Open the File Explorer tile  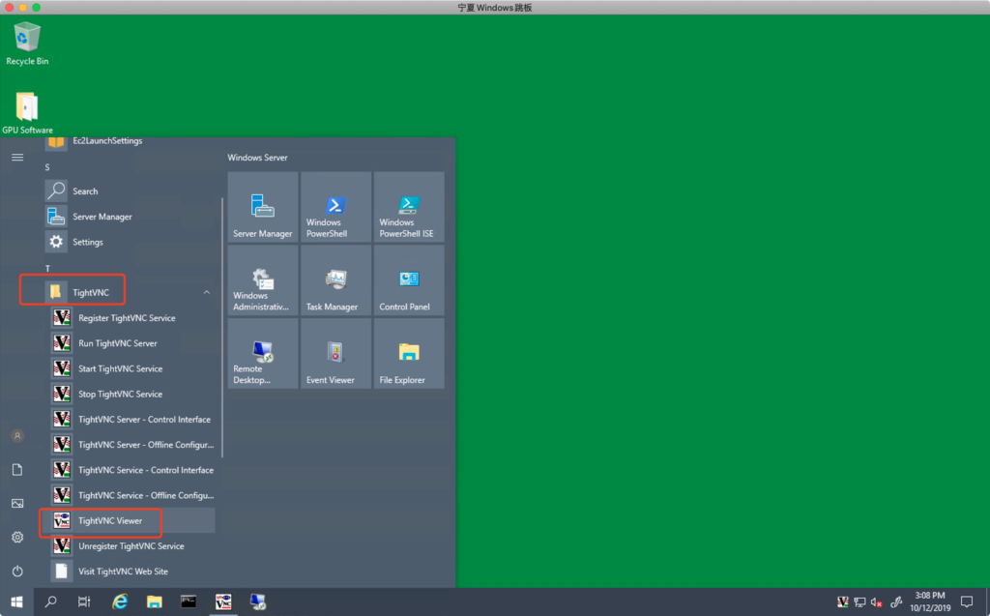(x=409, y=354)
